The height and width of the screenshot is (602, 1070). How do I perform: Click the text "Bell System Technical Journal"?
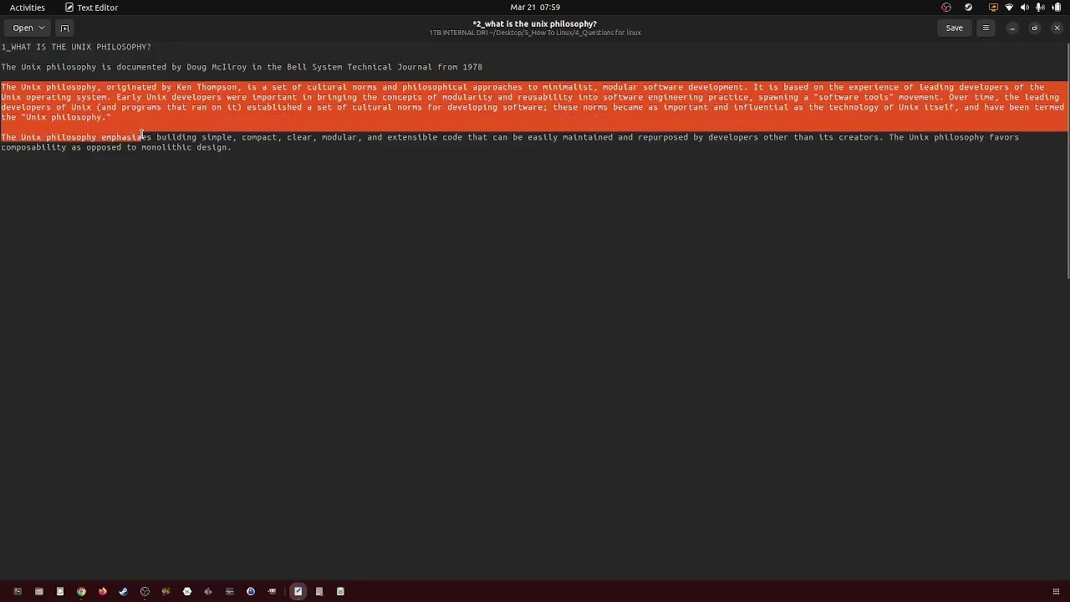(x=359, y=67)
